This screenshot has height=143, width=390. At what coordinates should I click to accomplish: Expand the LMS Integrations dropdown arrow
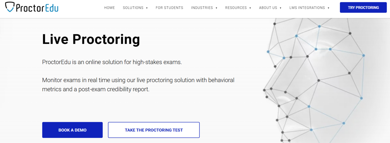coord(328,8)
